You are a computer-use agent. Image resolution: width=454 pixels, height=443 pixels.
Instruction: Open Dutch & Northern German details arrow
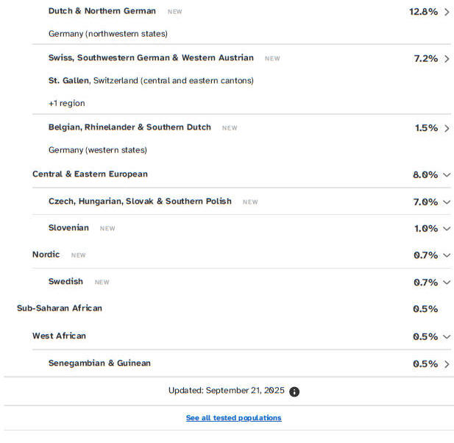[x=447, y=12]
